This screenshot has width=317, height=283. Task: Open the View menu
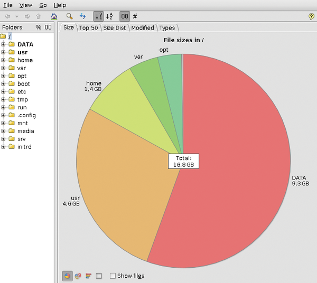(x=26, y=5)
